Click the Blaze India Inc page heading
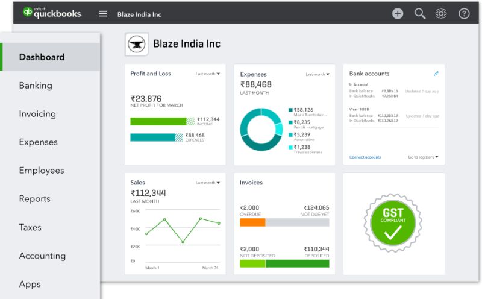 pos(187,43)
